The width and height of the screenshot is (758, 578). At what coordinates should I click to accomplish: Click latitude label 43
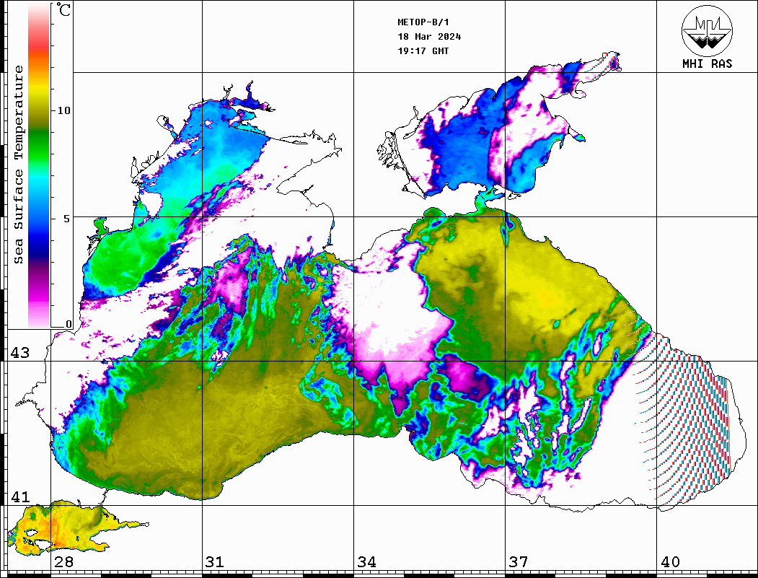(x=19, y=353)
